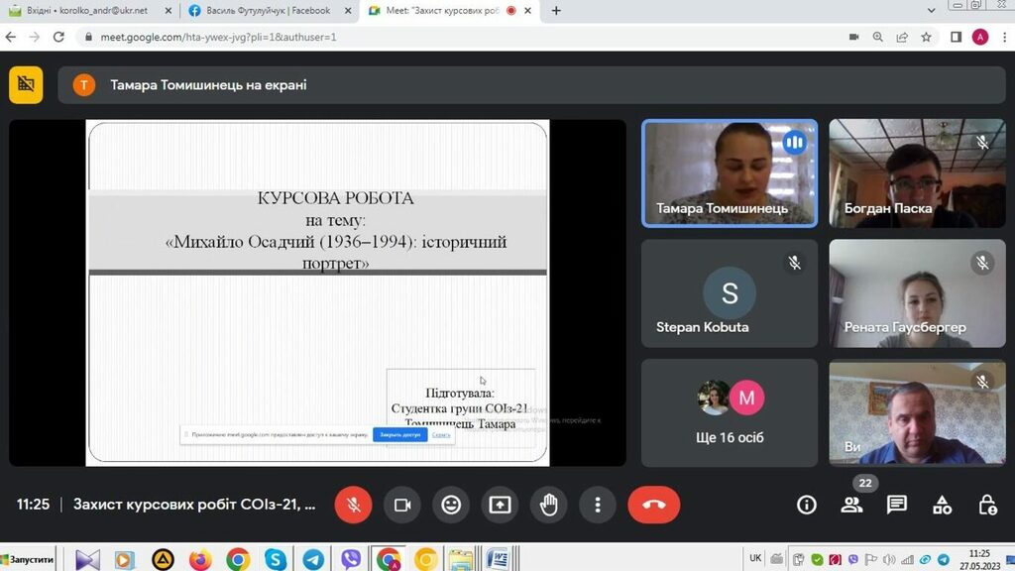
Task: Switch to the Василь Футулуйчук Facebook tab
Action: (266, 11)
